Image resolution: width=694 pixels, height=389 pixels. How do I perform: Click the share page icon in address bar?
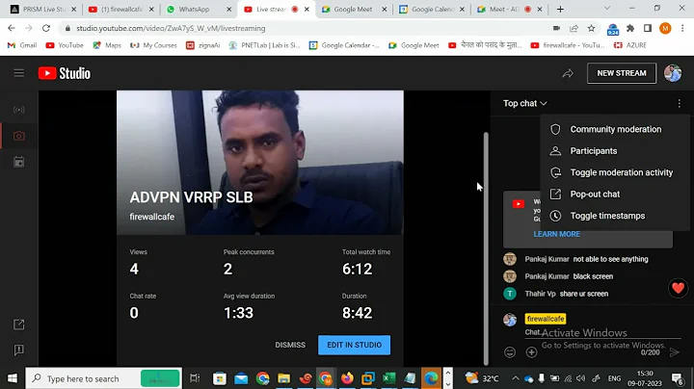tap(574, 28)
